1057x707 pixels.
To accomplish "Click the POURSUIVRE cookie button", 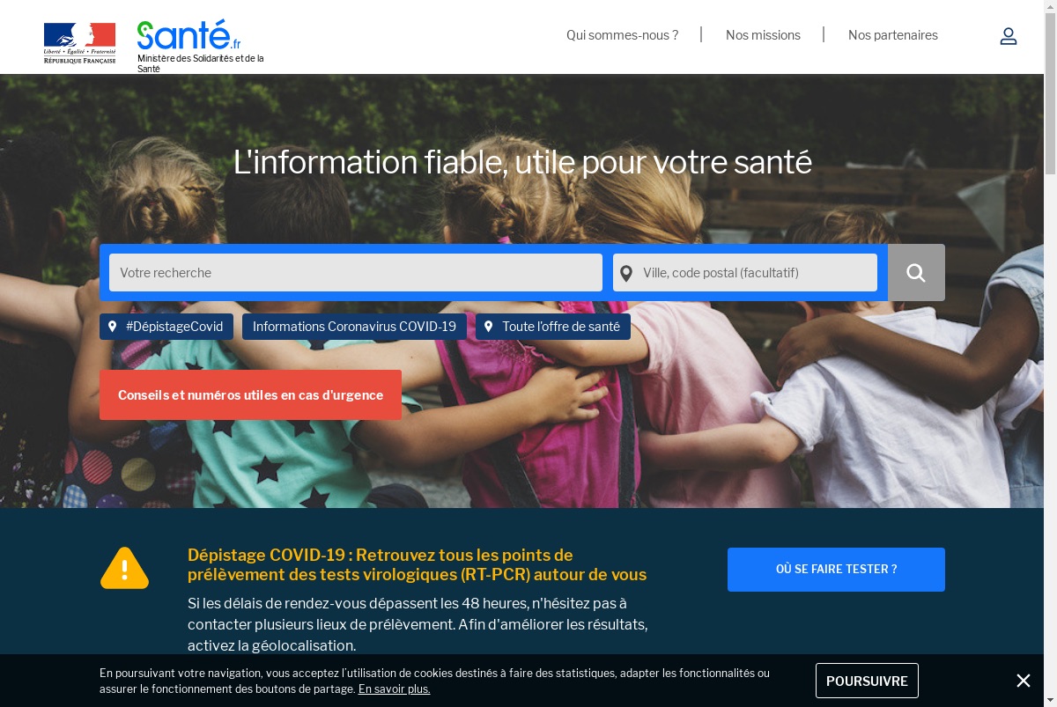I will point(867,681).
